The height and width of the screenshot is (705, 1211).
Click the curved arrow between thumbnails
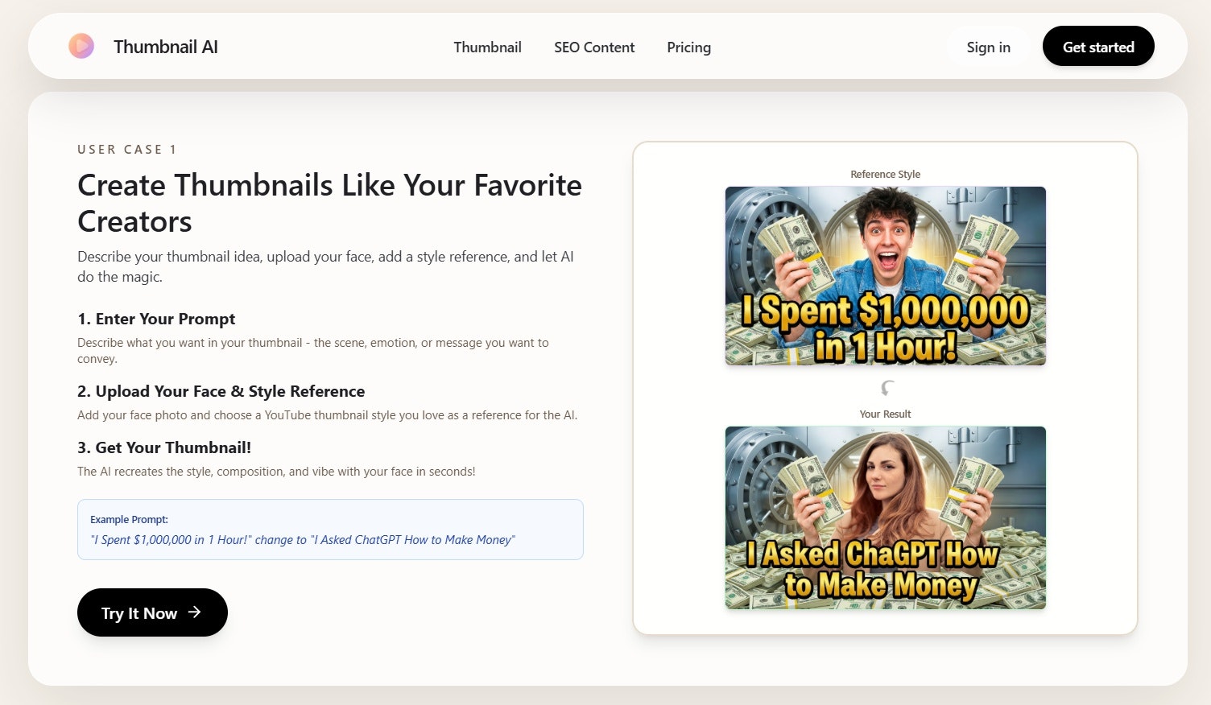tap(886, 388)
